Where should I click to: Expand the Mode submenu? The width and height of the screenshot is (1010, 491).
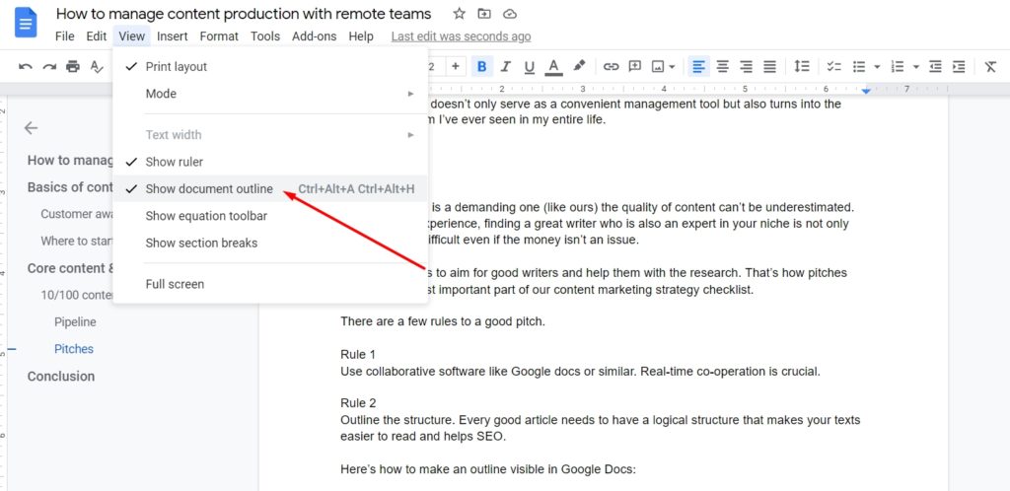coord(270,94)
